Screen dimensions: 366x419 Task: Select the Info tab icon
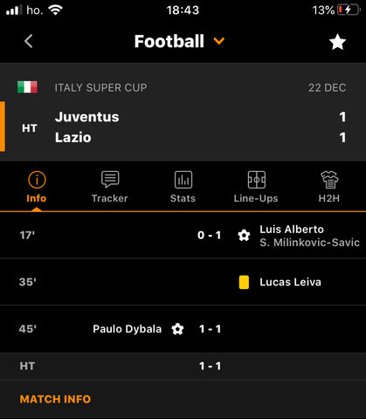click(37, 180)
